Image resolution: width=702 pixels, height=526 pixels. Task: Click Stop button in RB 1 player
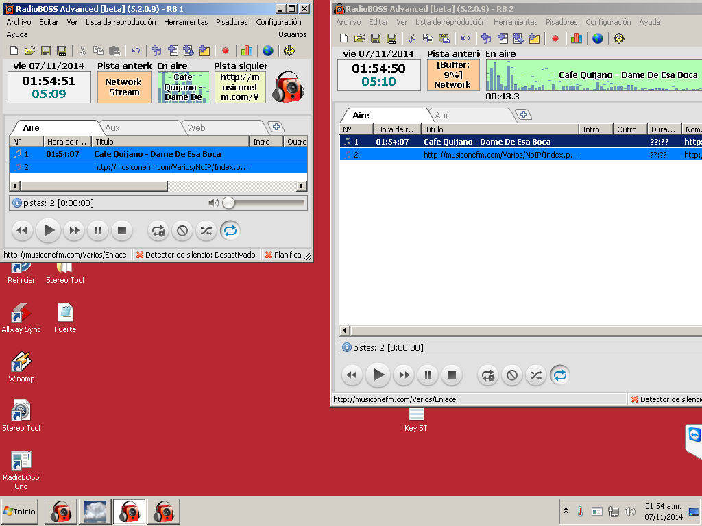coord(122,231)
